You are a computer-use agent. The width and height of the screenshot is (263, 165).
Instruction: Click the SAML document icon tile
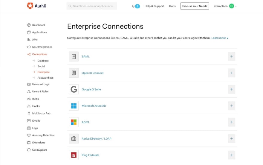click(74, 56)
